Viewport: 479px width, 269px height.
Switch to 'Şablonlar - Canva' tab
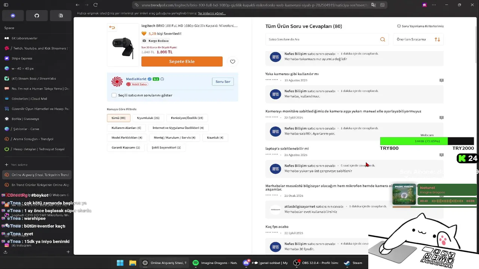pos(36,129)
